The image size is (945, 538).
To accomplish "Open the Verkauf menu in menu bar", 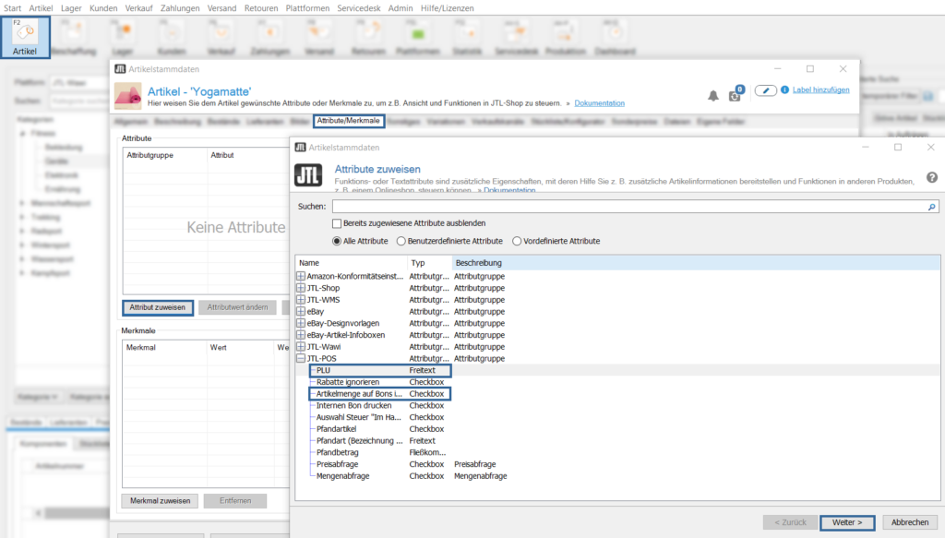I will tap(140, 8).
